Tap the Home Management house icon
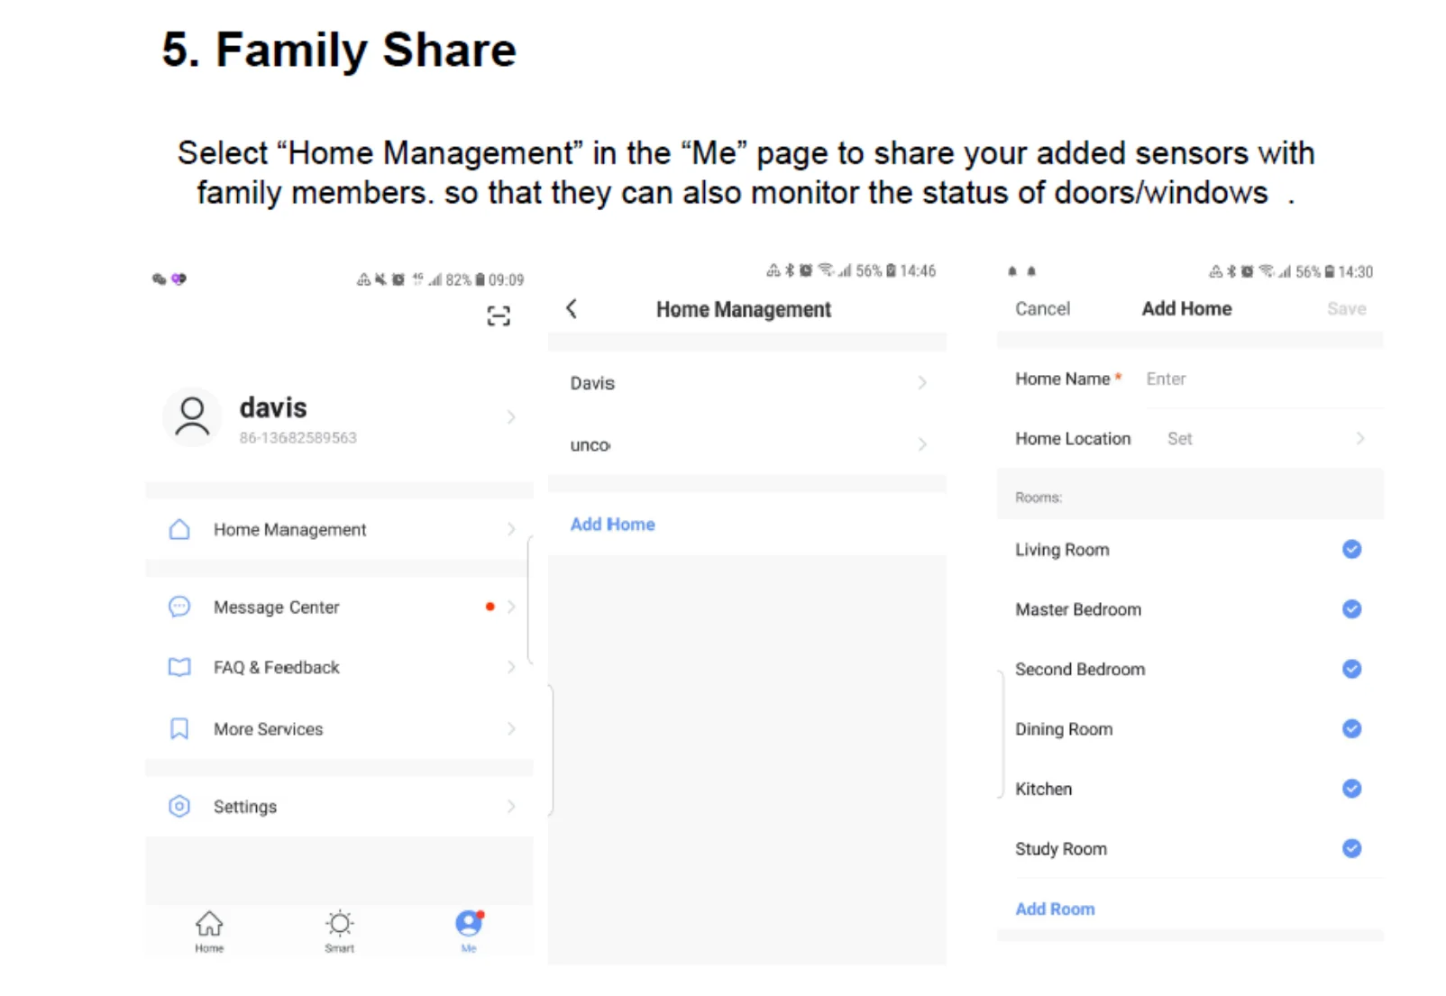This screenshot has width=1446, height=996. [179, 529]
